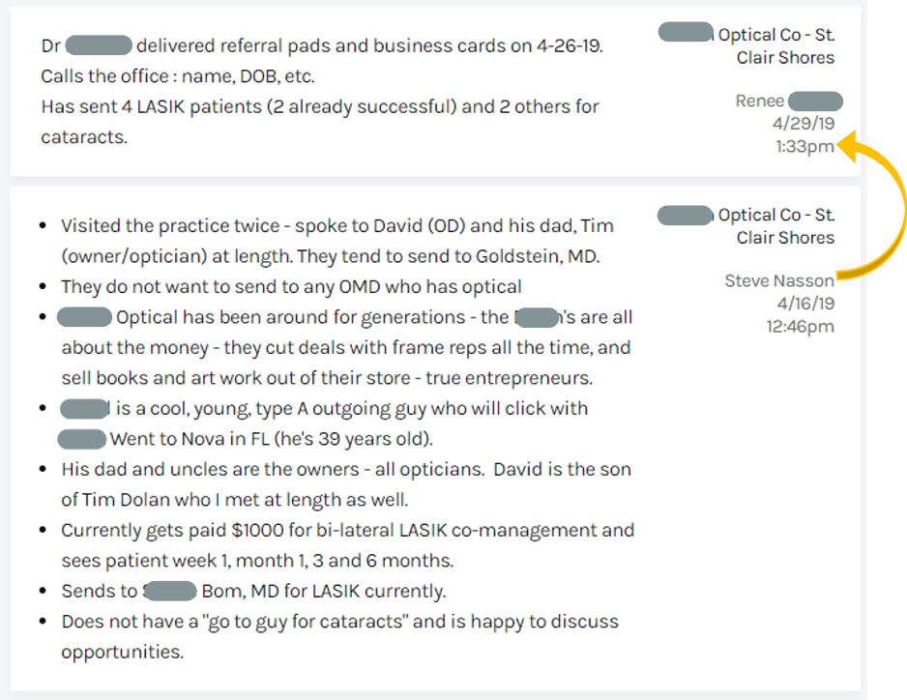The image size is (907, 700).
Task: Click author name Steve Nasson
Action: (x=779, y=280)
